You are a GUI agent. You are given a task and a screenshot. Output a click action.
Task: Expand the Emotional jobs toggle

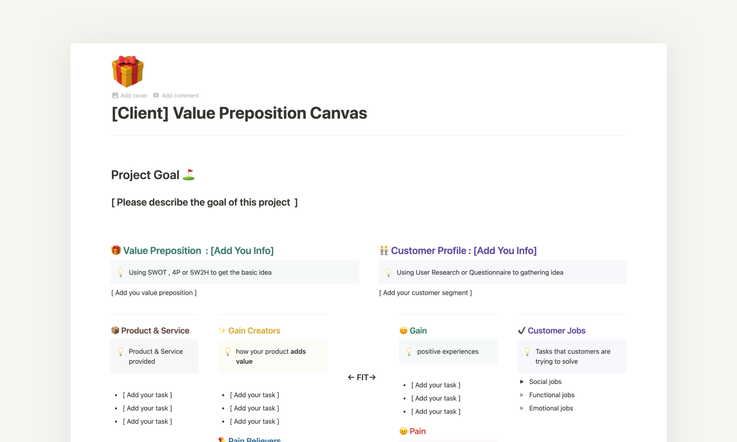tap(522, 408)
